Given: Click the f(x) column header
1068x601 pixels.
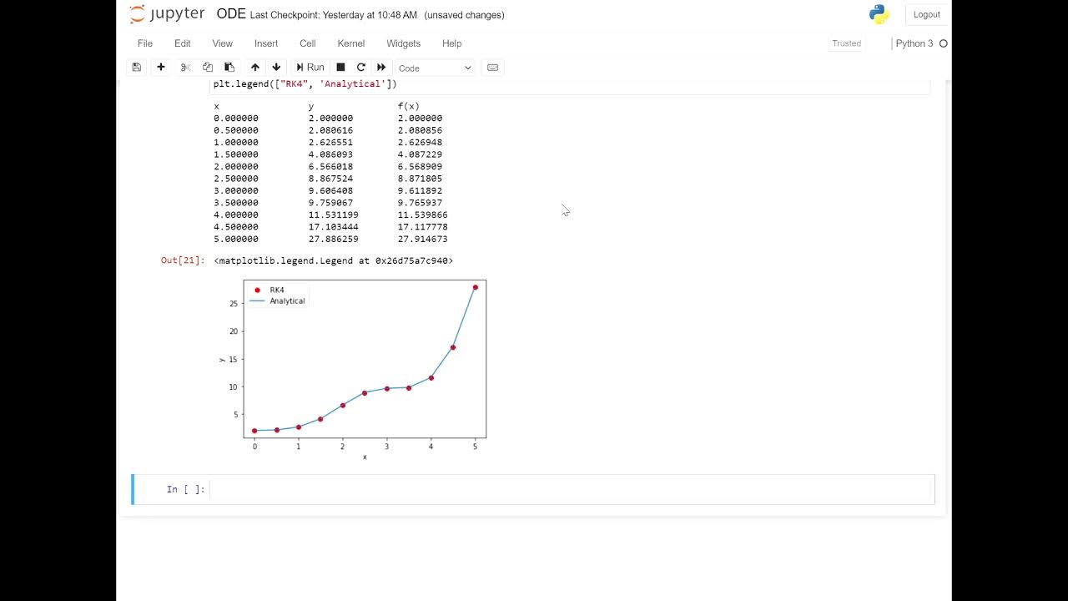Looking at the screenshot, I should [408, 106].
